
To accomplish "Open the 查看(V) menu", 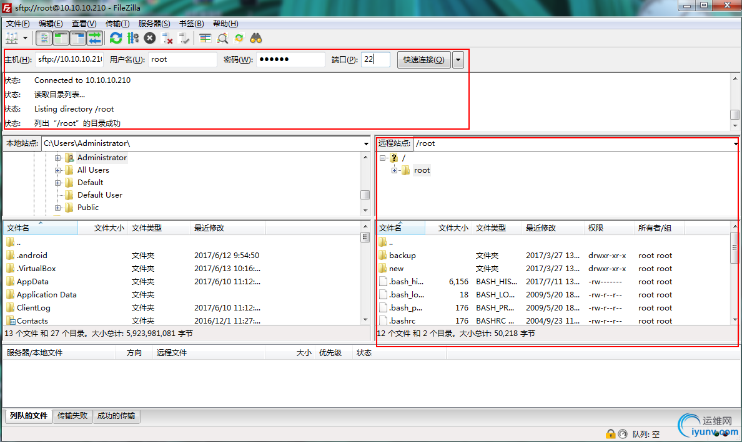I will 84,24.
